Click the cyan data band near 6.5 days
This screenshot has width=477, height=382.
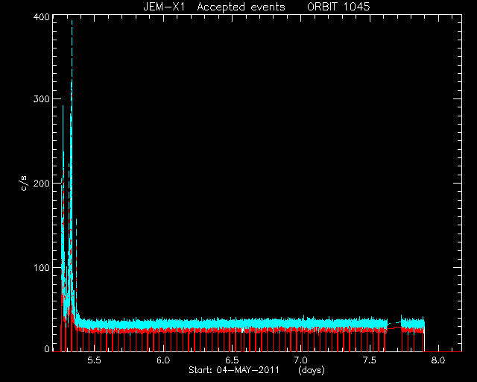point(232,323)
